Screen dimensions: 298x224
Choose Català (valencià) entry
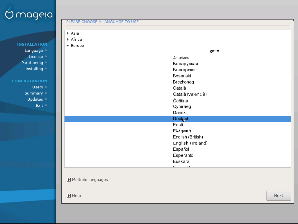[x=190, y=94]
